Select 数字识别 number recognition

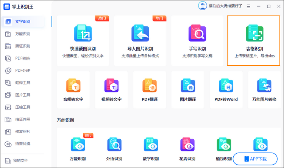[x=151, y=148]
